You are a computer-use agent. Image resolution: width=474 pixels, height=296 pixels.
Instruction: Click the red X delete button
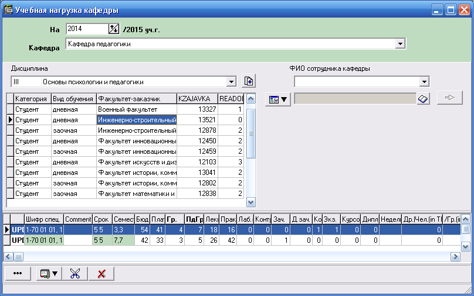(x=101, y=273)
